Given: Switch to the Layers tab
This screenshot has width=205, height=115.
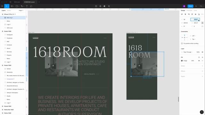Looking at the screenshot, I should coord(4,11).
